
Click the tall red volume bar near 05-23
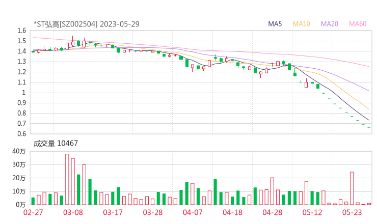click(x=352, y=188)
